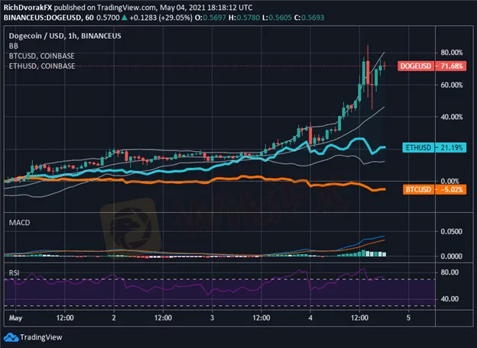The height and width of the screenshot is (348, 477).
Task: Click the TradingView cloud logo icon
Action: tap(11, 337)
